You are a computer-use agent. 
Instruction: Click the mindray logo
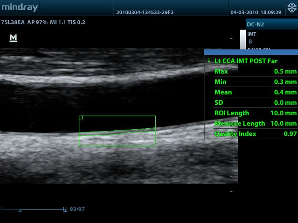[19, 7]
